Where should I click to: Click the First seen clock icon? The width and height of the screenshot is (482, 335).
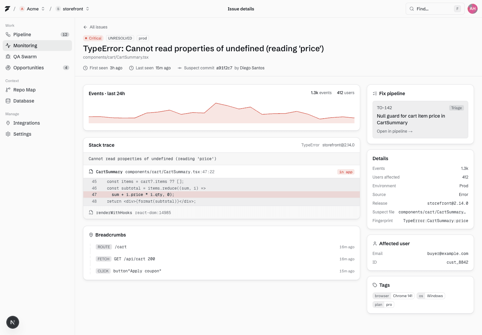click(x=85, y=68)
